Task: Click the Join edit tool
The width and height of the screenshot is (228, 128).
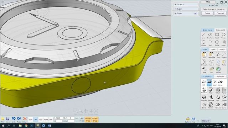Action: tap(204, 55)
